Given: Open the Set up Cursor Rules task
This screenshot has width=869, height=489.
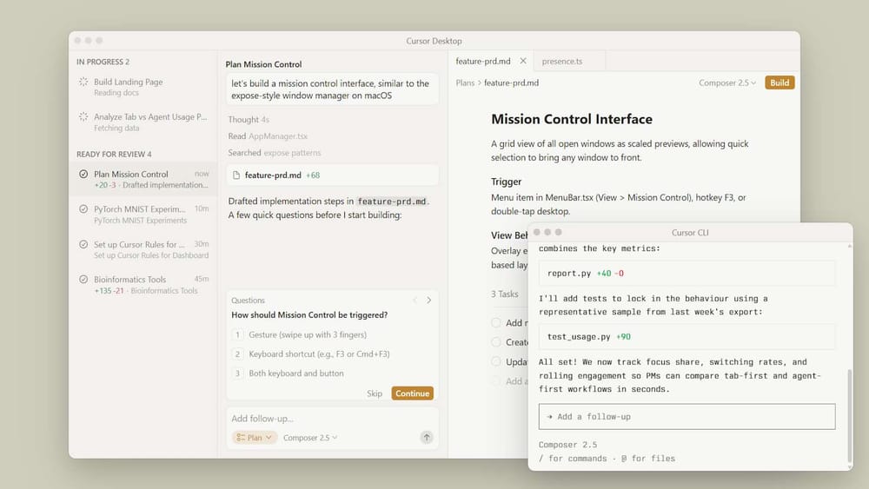Looking at the screenshot, I should [x=143, y=249].
